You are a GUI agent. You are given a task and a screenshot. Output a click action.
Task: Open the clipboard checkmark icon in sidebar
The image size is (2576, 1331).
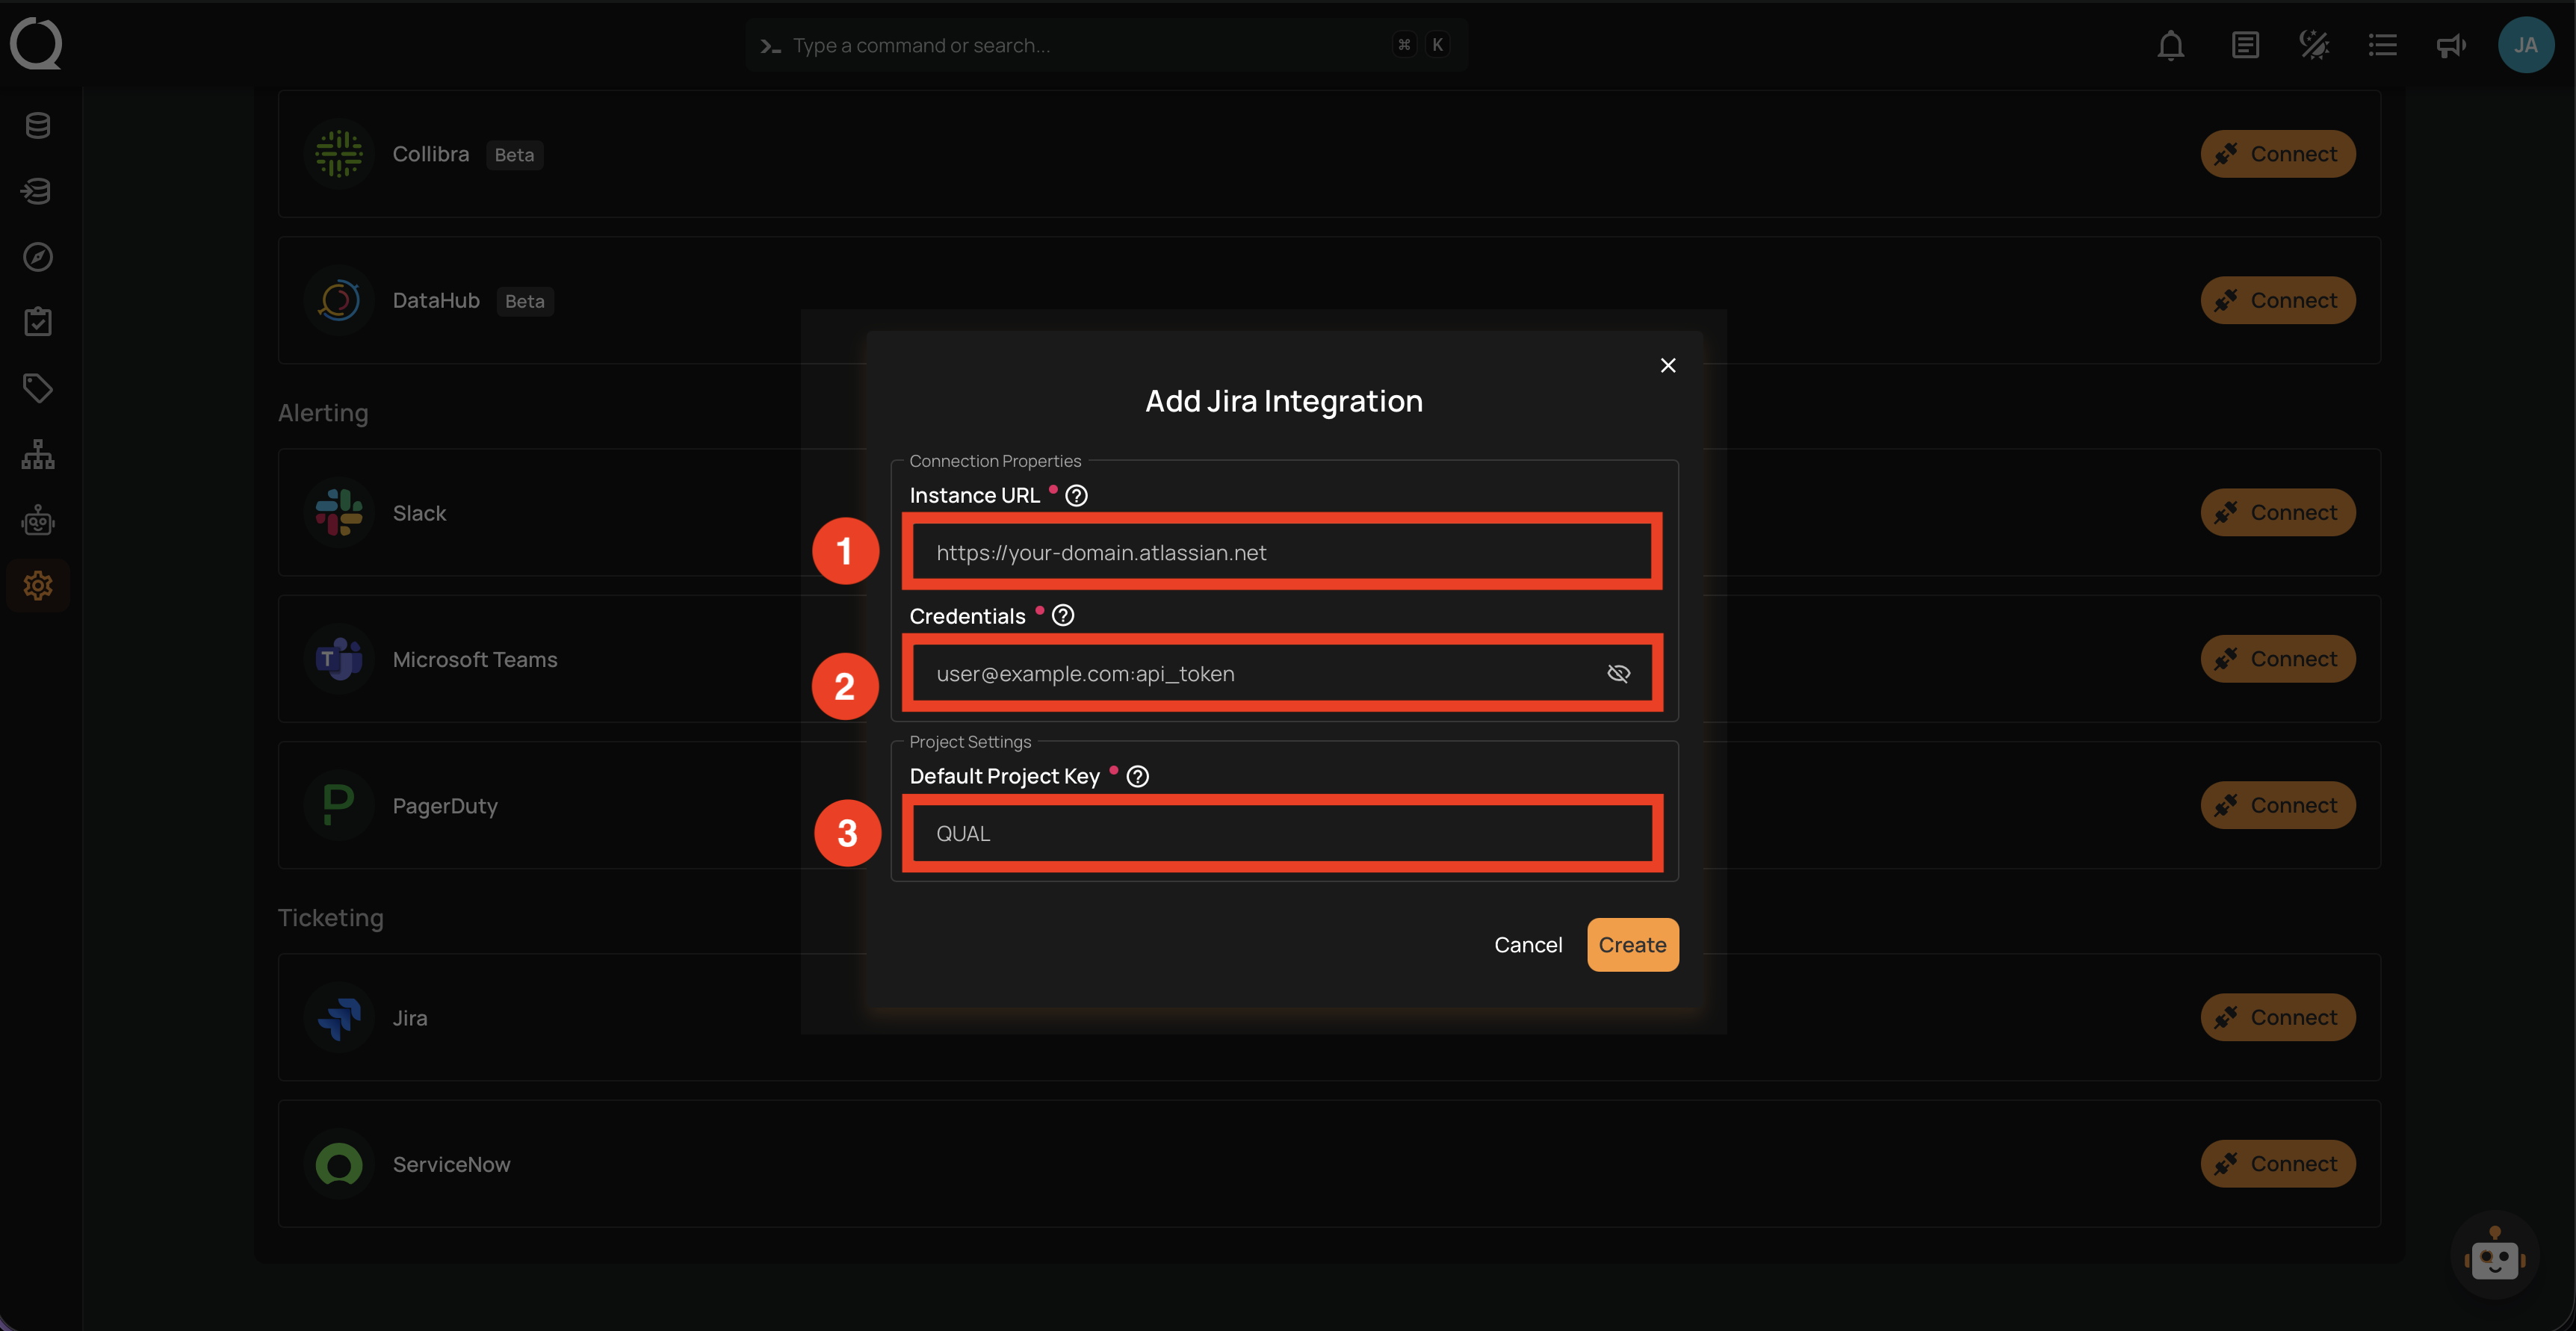(x=38, y=322)
